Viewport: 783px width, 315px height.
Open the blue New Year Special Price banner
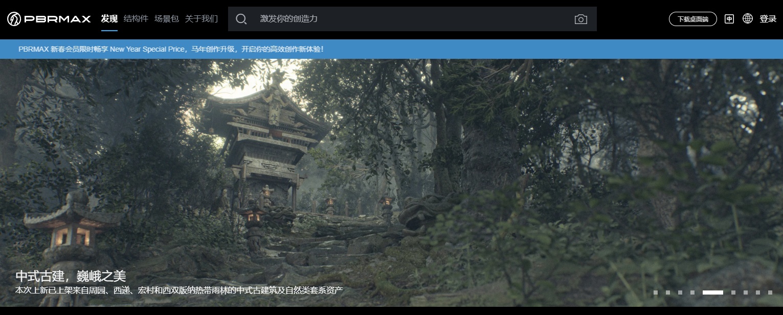(x=171, y=49)
